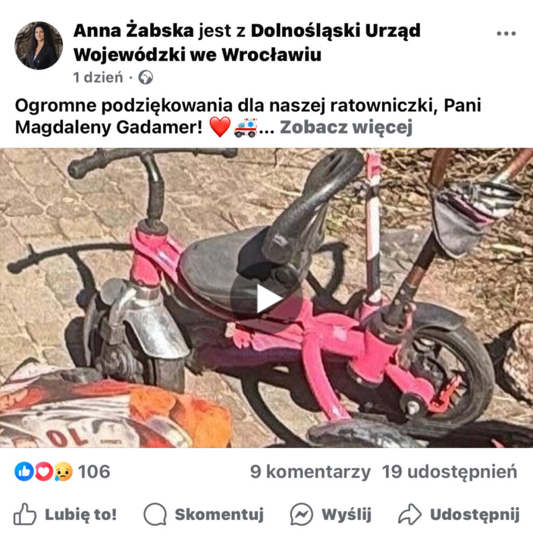View the '19 udostępnień' shares list
Viewport: 533px width, 551px height.
coord(450,471)
